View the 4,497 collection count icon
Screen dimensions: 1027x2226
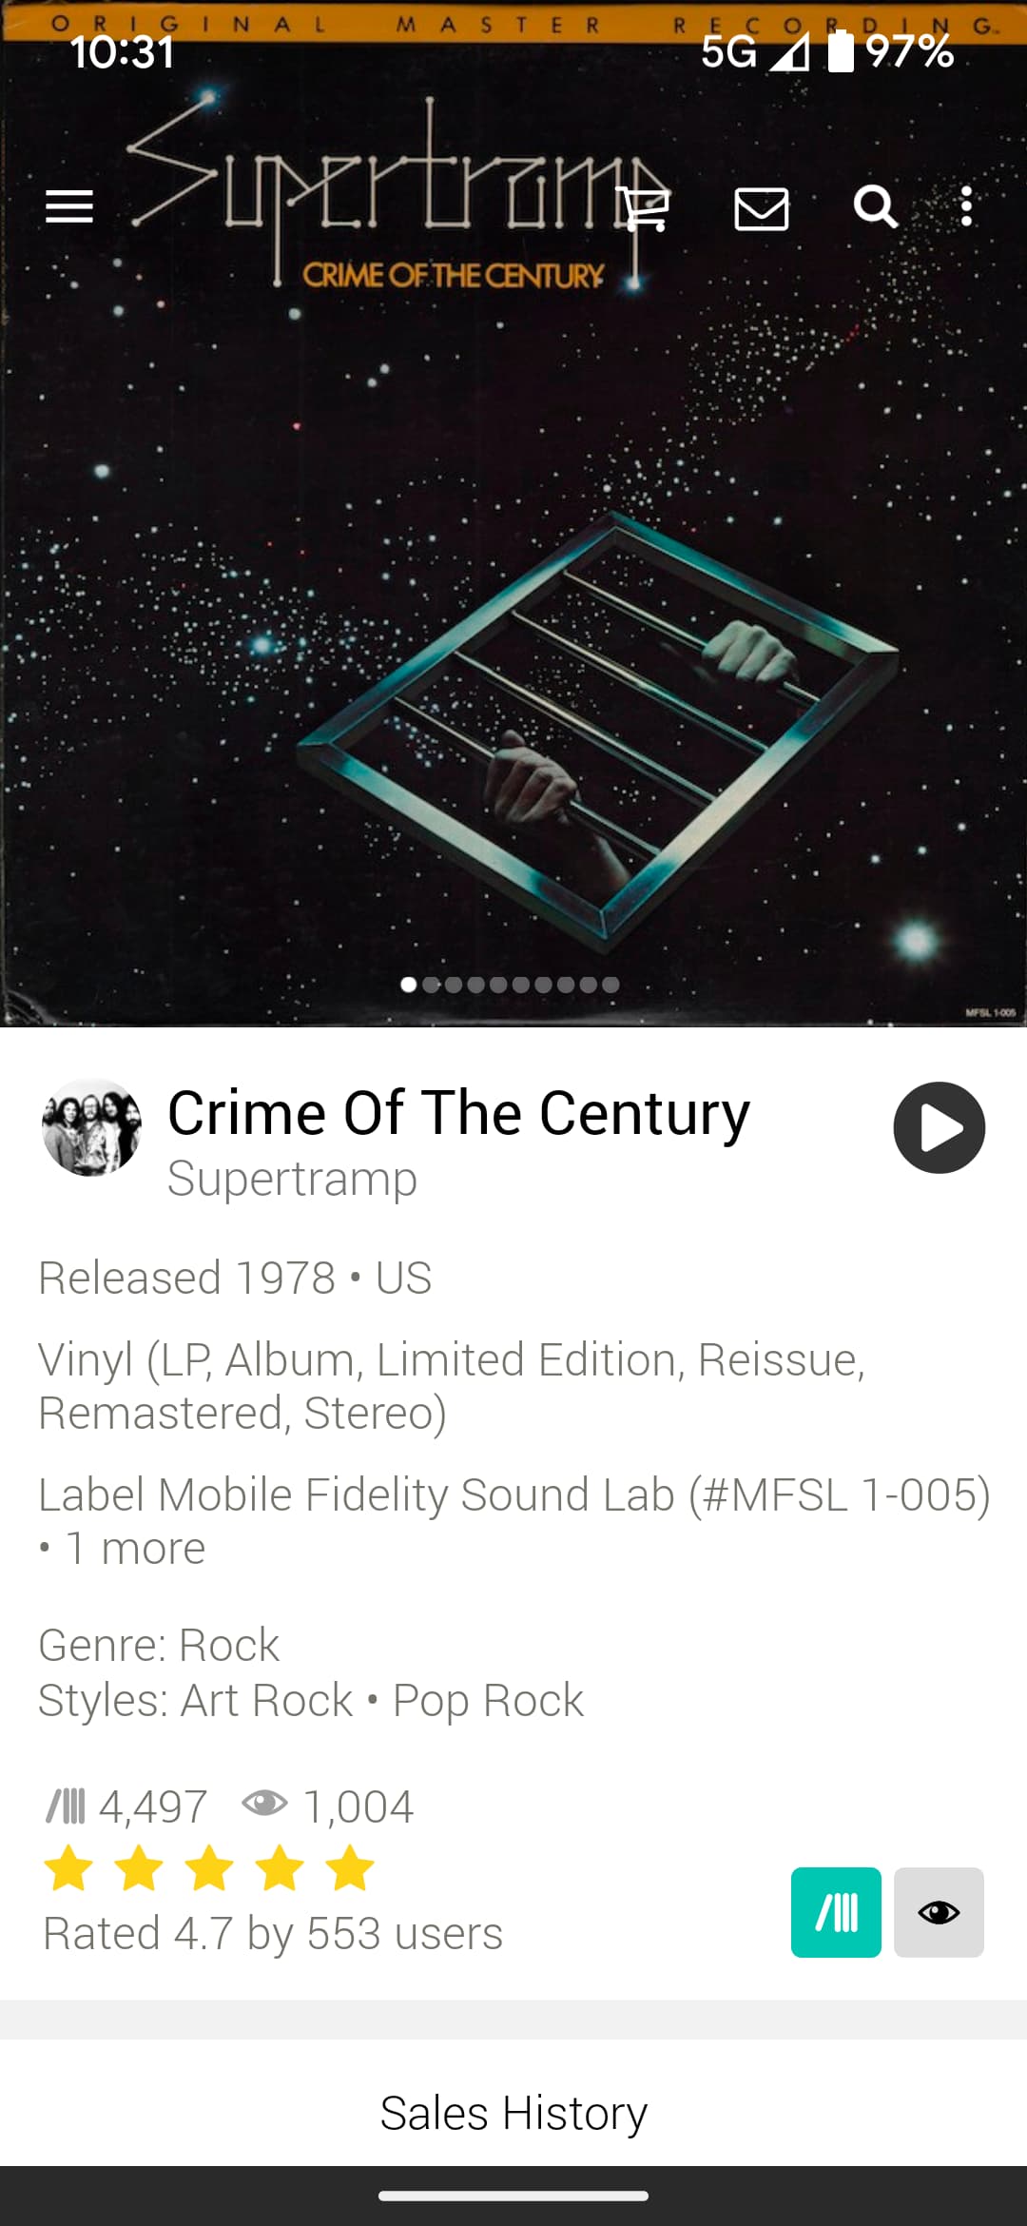click(x=66, y=1805)
